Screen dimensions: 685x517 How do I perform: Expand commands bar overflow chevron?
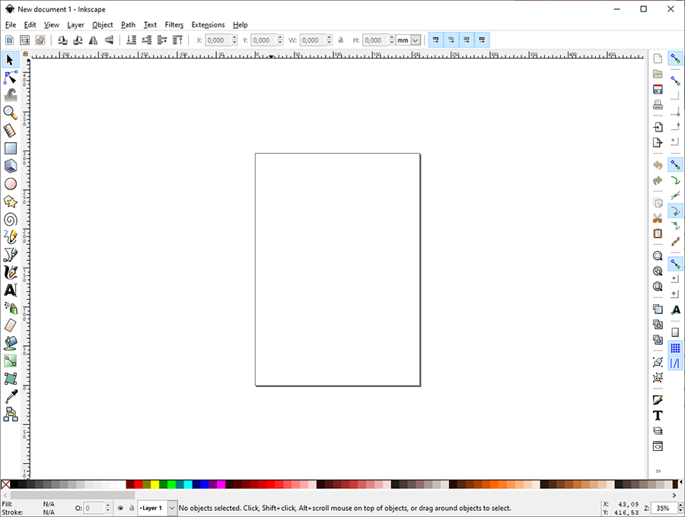(x=658, y=471)
